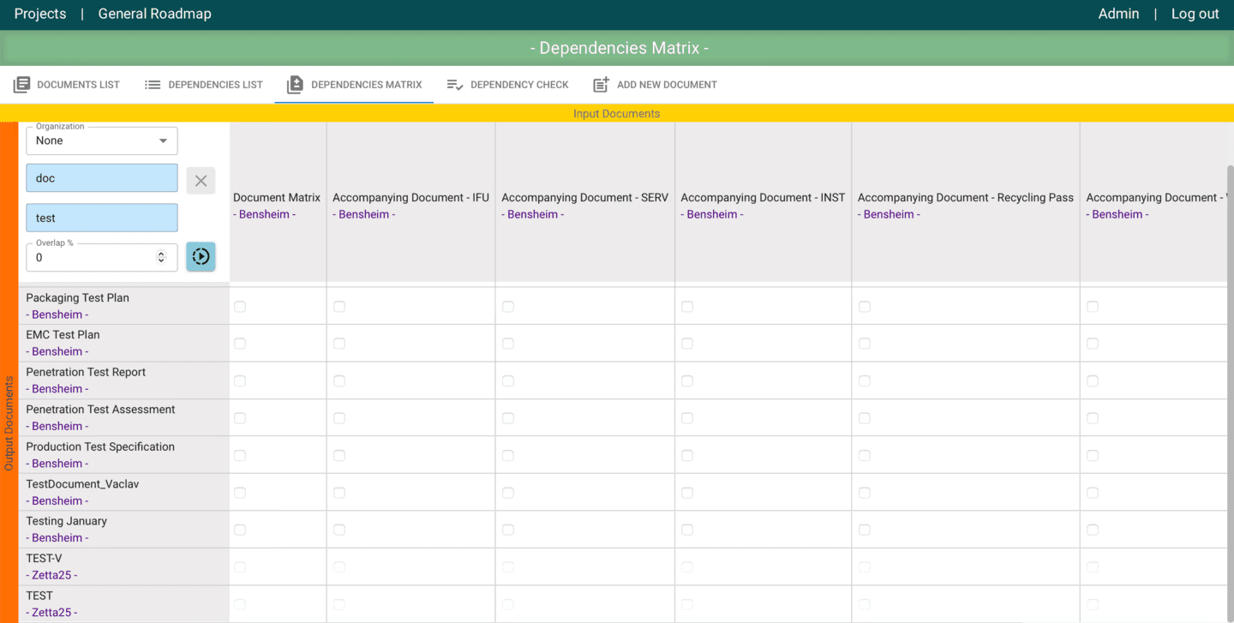Screen dimensions: 1234x623
Task: Check Penetration Test Report under Accompanying Document - SERV
Action: pos(508,381)
